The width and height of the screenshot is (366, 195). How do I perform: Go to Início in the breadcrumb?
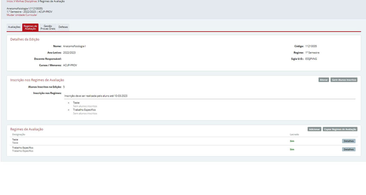9,1
